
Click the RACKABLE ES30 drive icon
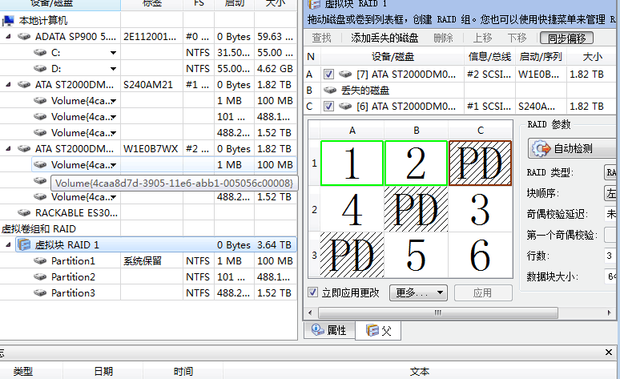[x=24, y=213]
